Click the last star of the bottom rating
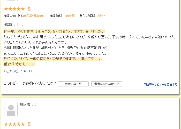Screen dimensions: 181x129 23,124
